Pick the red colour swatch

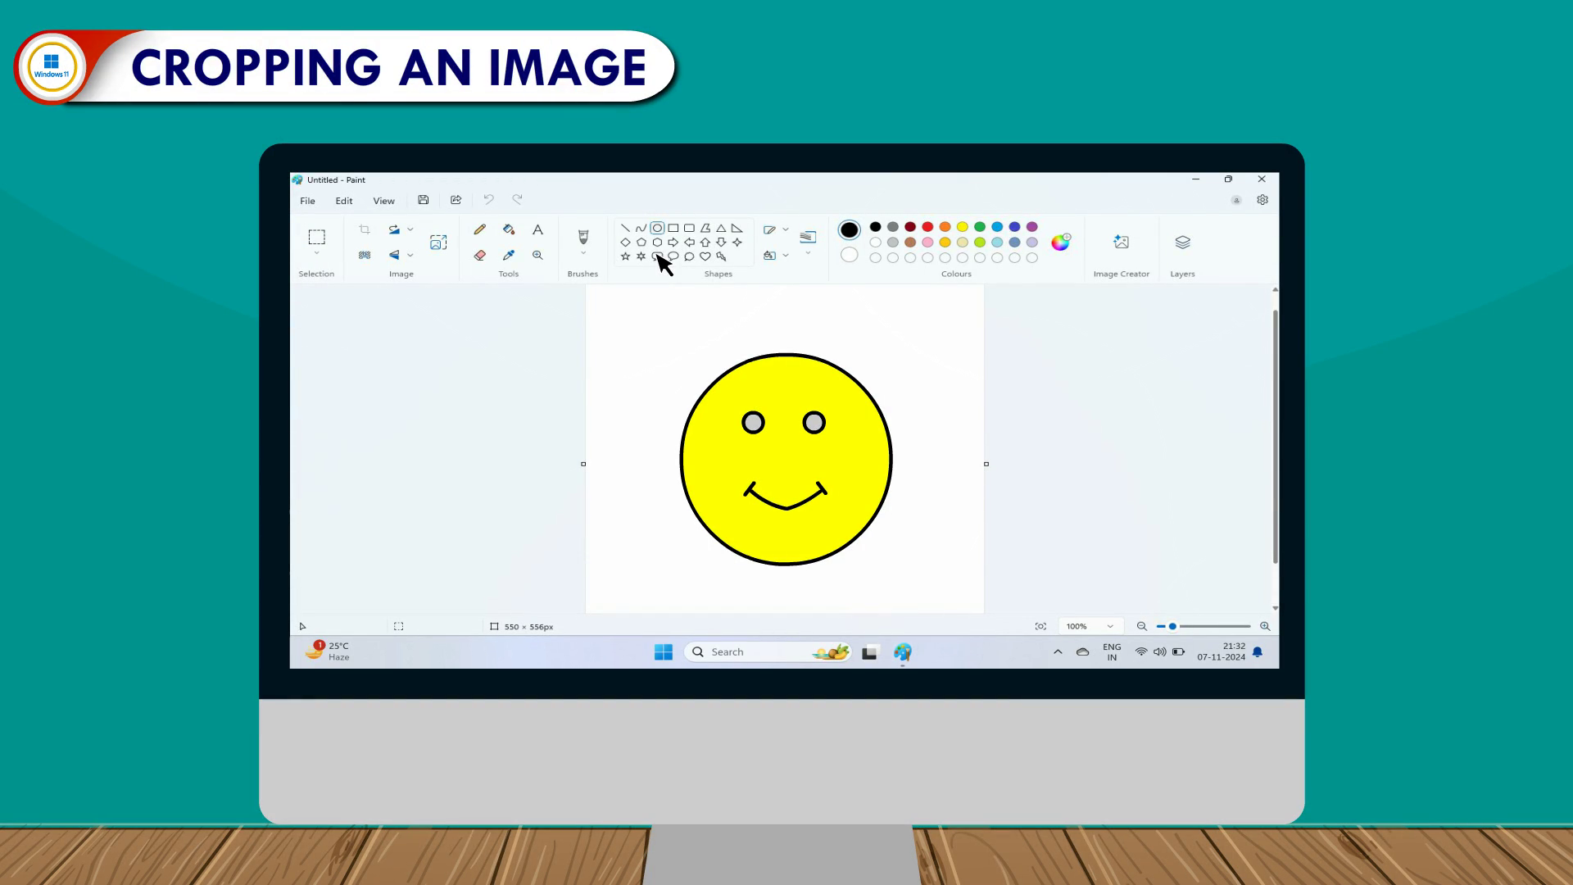click(927, 227)
